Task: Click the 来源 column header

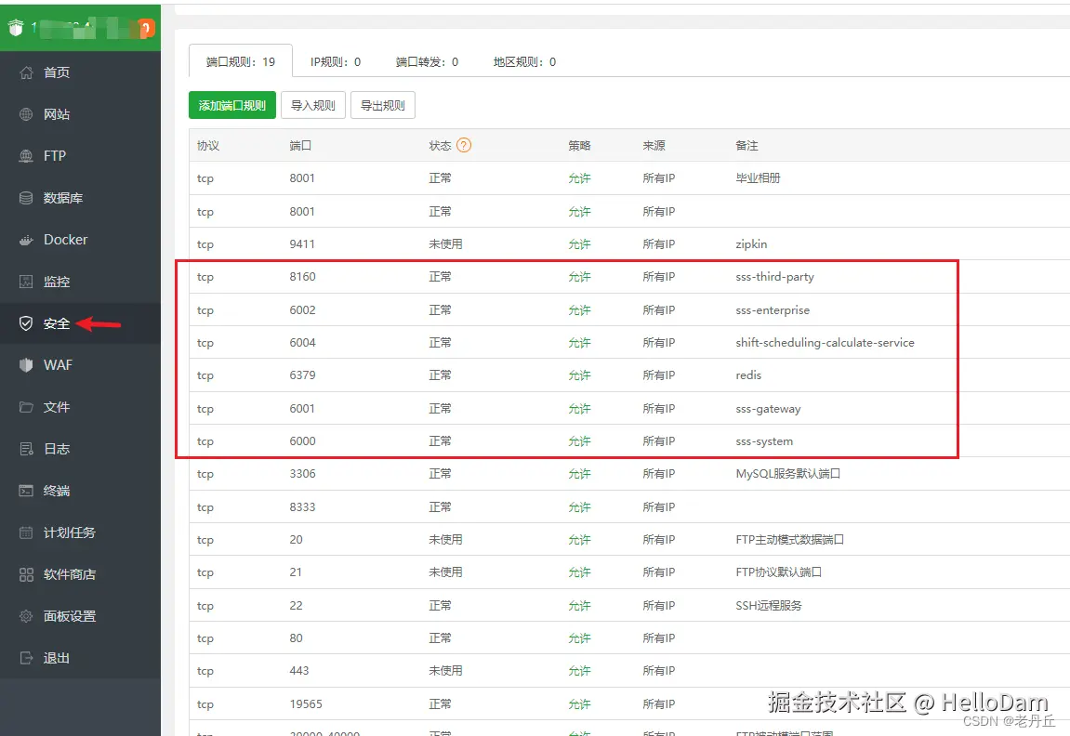Action: 654,145
